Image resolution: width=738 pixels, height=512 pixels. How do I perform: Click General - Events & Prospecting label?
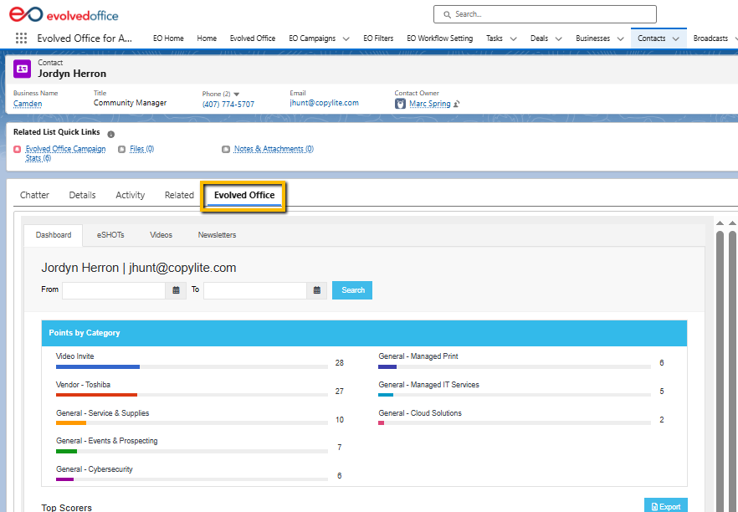click(107, 441)
